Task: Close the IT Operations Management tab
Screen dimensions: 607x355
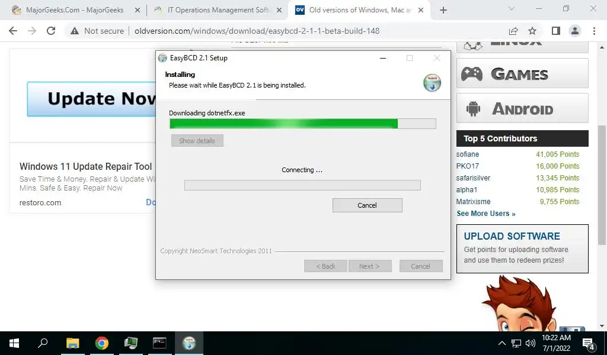Action: point(279,10)
